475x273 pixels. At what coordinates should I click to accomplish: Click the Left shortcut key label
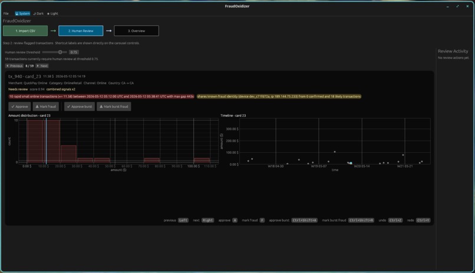[183, 221]
